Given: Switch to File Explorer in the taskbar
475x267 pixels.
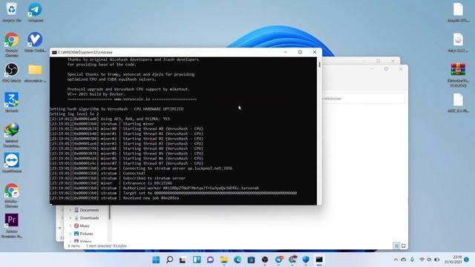Looking at the screenshot, I should [224, 260].
